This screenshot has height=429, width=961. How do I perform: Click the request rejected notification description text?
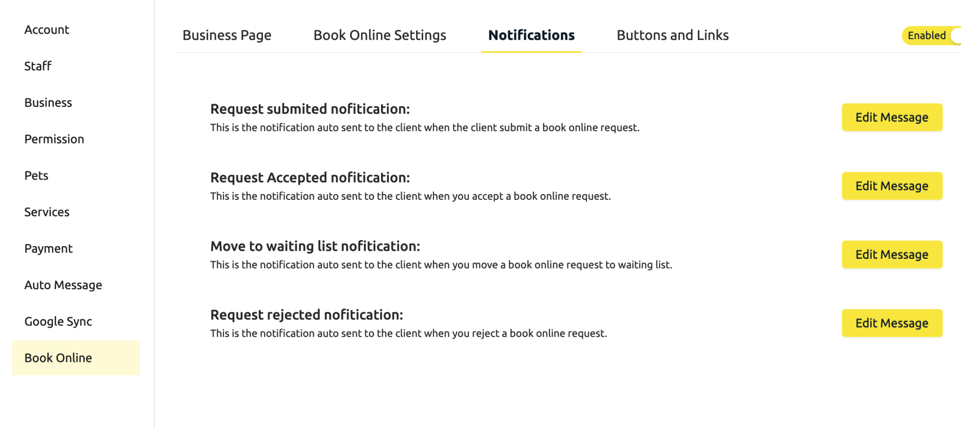[409, 333]
